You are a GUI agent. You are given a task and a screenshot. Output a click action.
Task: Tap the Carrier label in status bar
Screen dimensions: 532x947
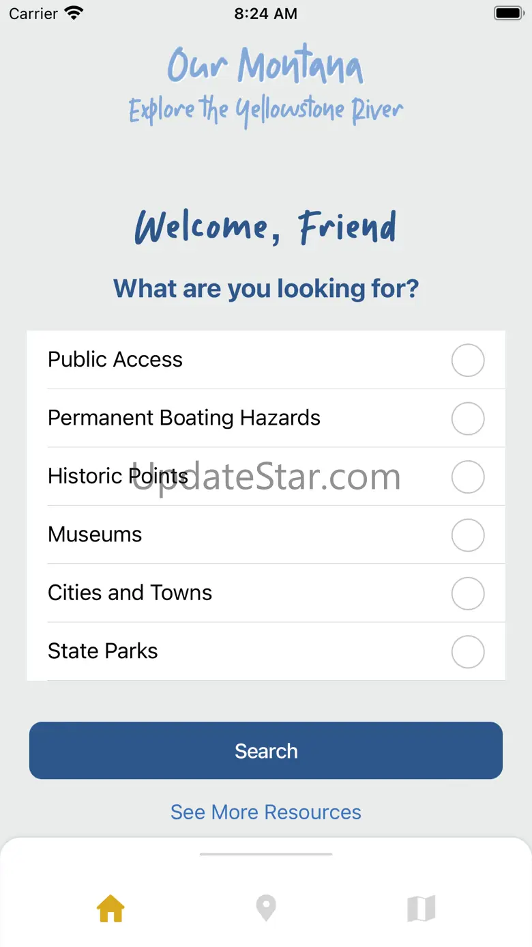[x=33, y=13]
